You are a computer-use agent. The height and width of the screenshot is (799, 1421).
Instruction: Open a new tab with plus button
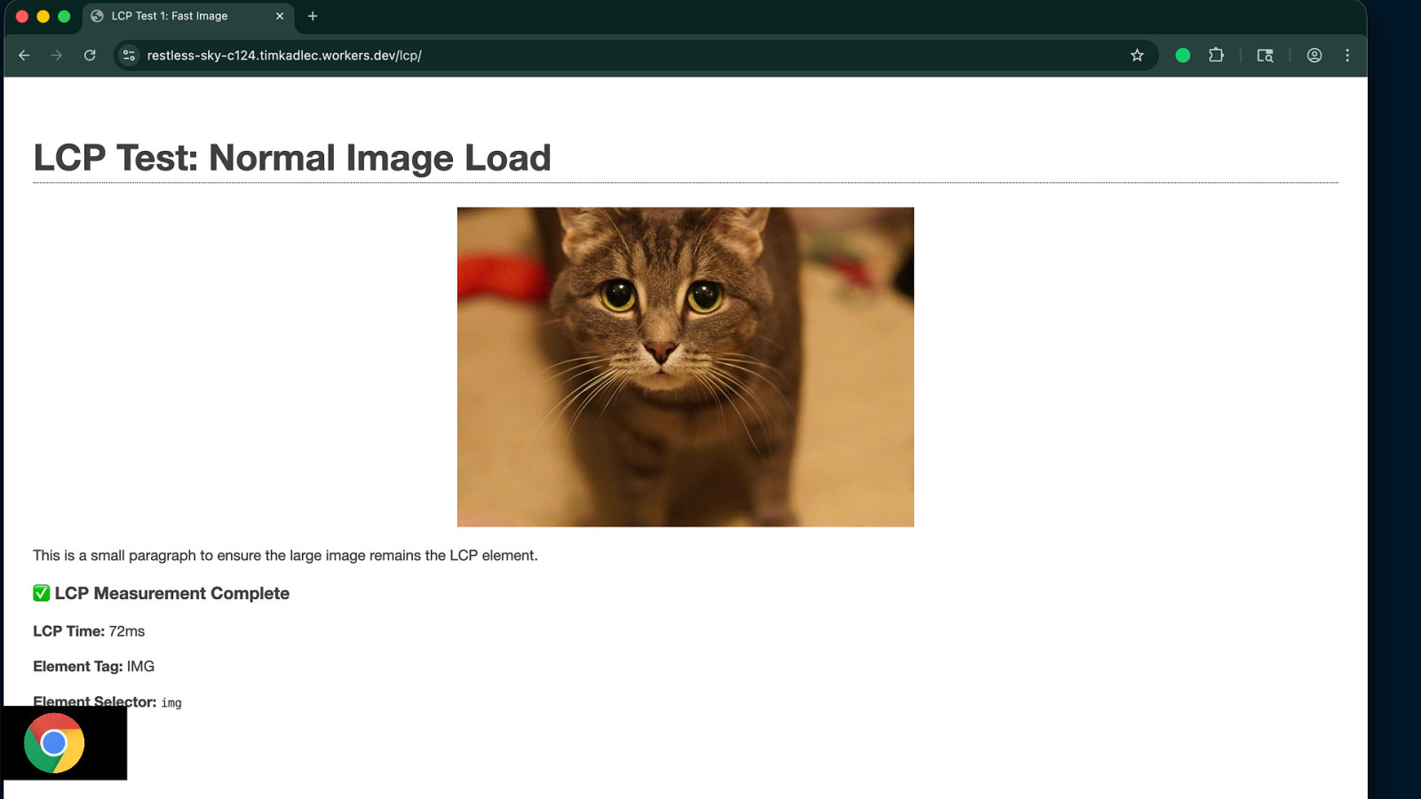click(313, 16)
